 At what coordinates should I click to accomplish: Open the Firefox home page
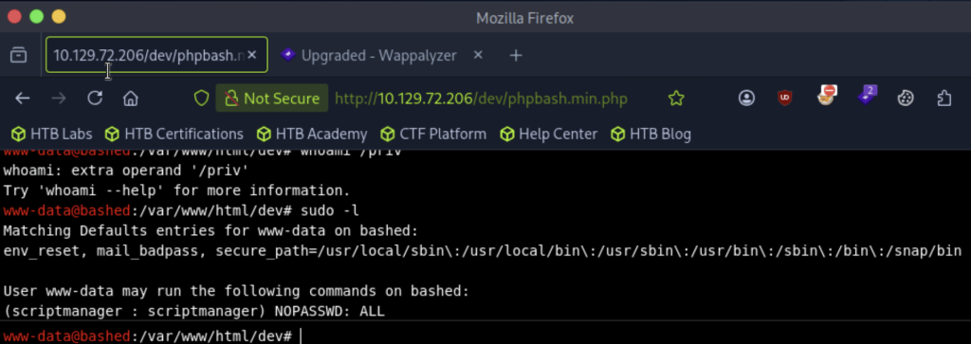point(130,98)
